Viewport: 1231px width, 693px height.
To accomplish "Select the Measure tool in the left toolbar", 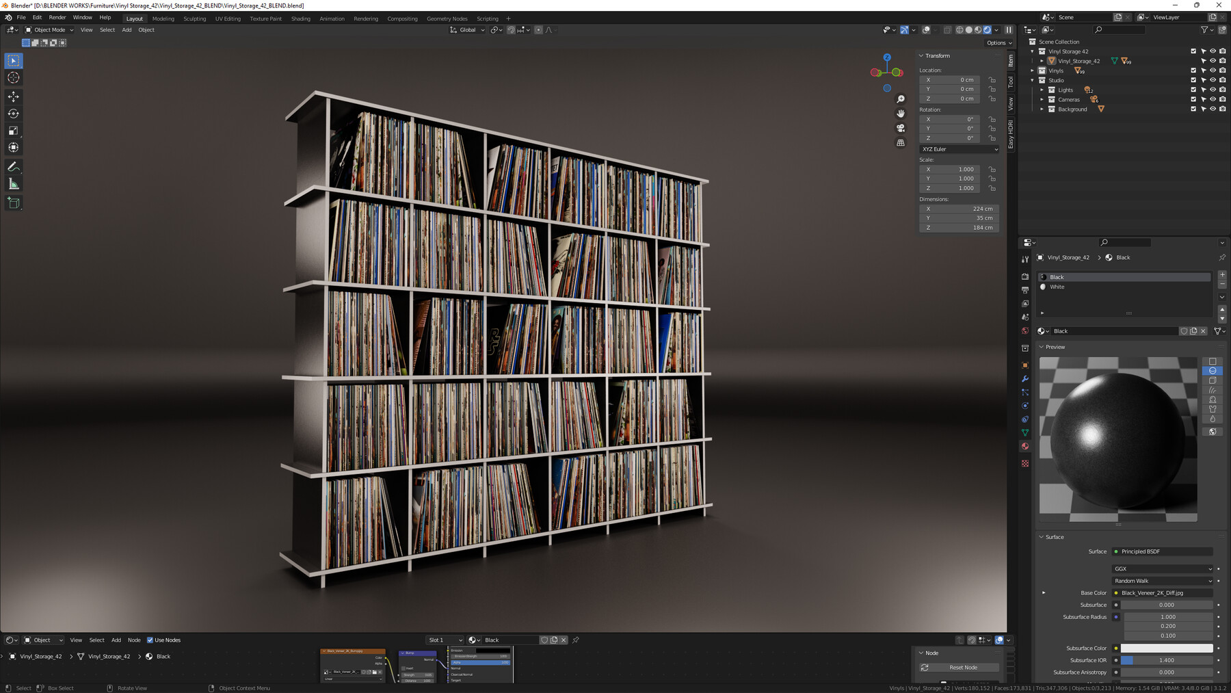I will pos(13,183).
